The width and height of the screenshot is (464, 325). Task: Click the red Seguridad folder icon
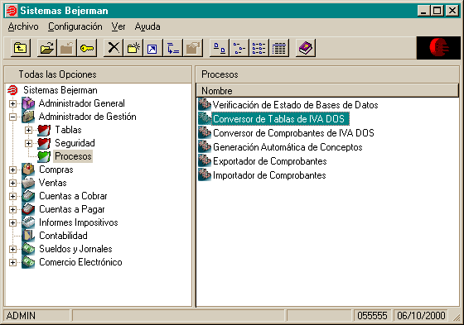pos(44,143)
